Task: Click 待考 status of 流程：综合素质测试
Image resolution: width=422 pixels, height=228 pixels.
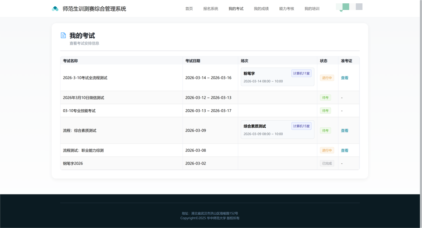Action: (x=325, y=131)
